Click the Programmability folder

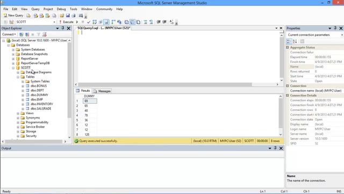click(37, 122)
